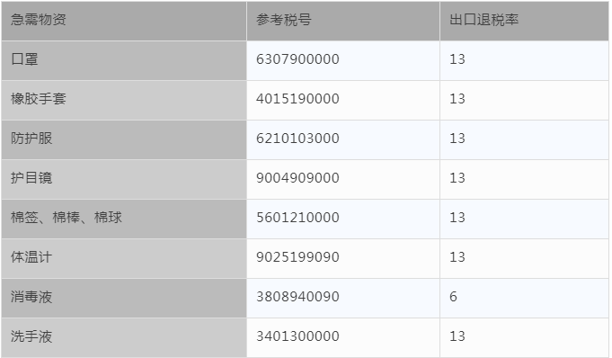The height and width of the screenshot is (358, 612).
Task: Select the 口罩 row label
Action: click(x=124, y=60)
